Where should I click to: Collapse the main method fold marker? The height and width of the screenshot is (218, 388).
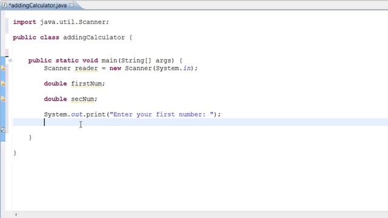pos(10,61)
